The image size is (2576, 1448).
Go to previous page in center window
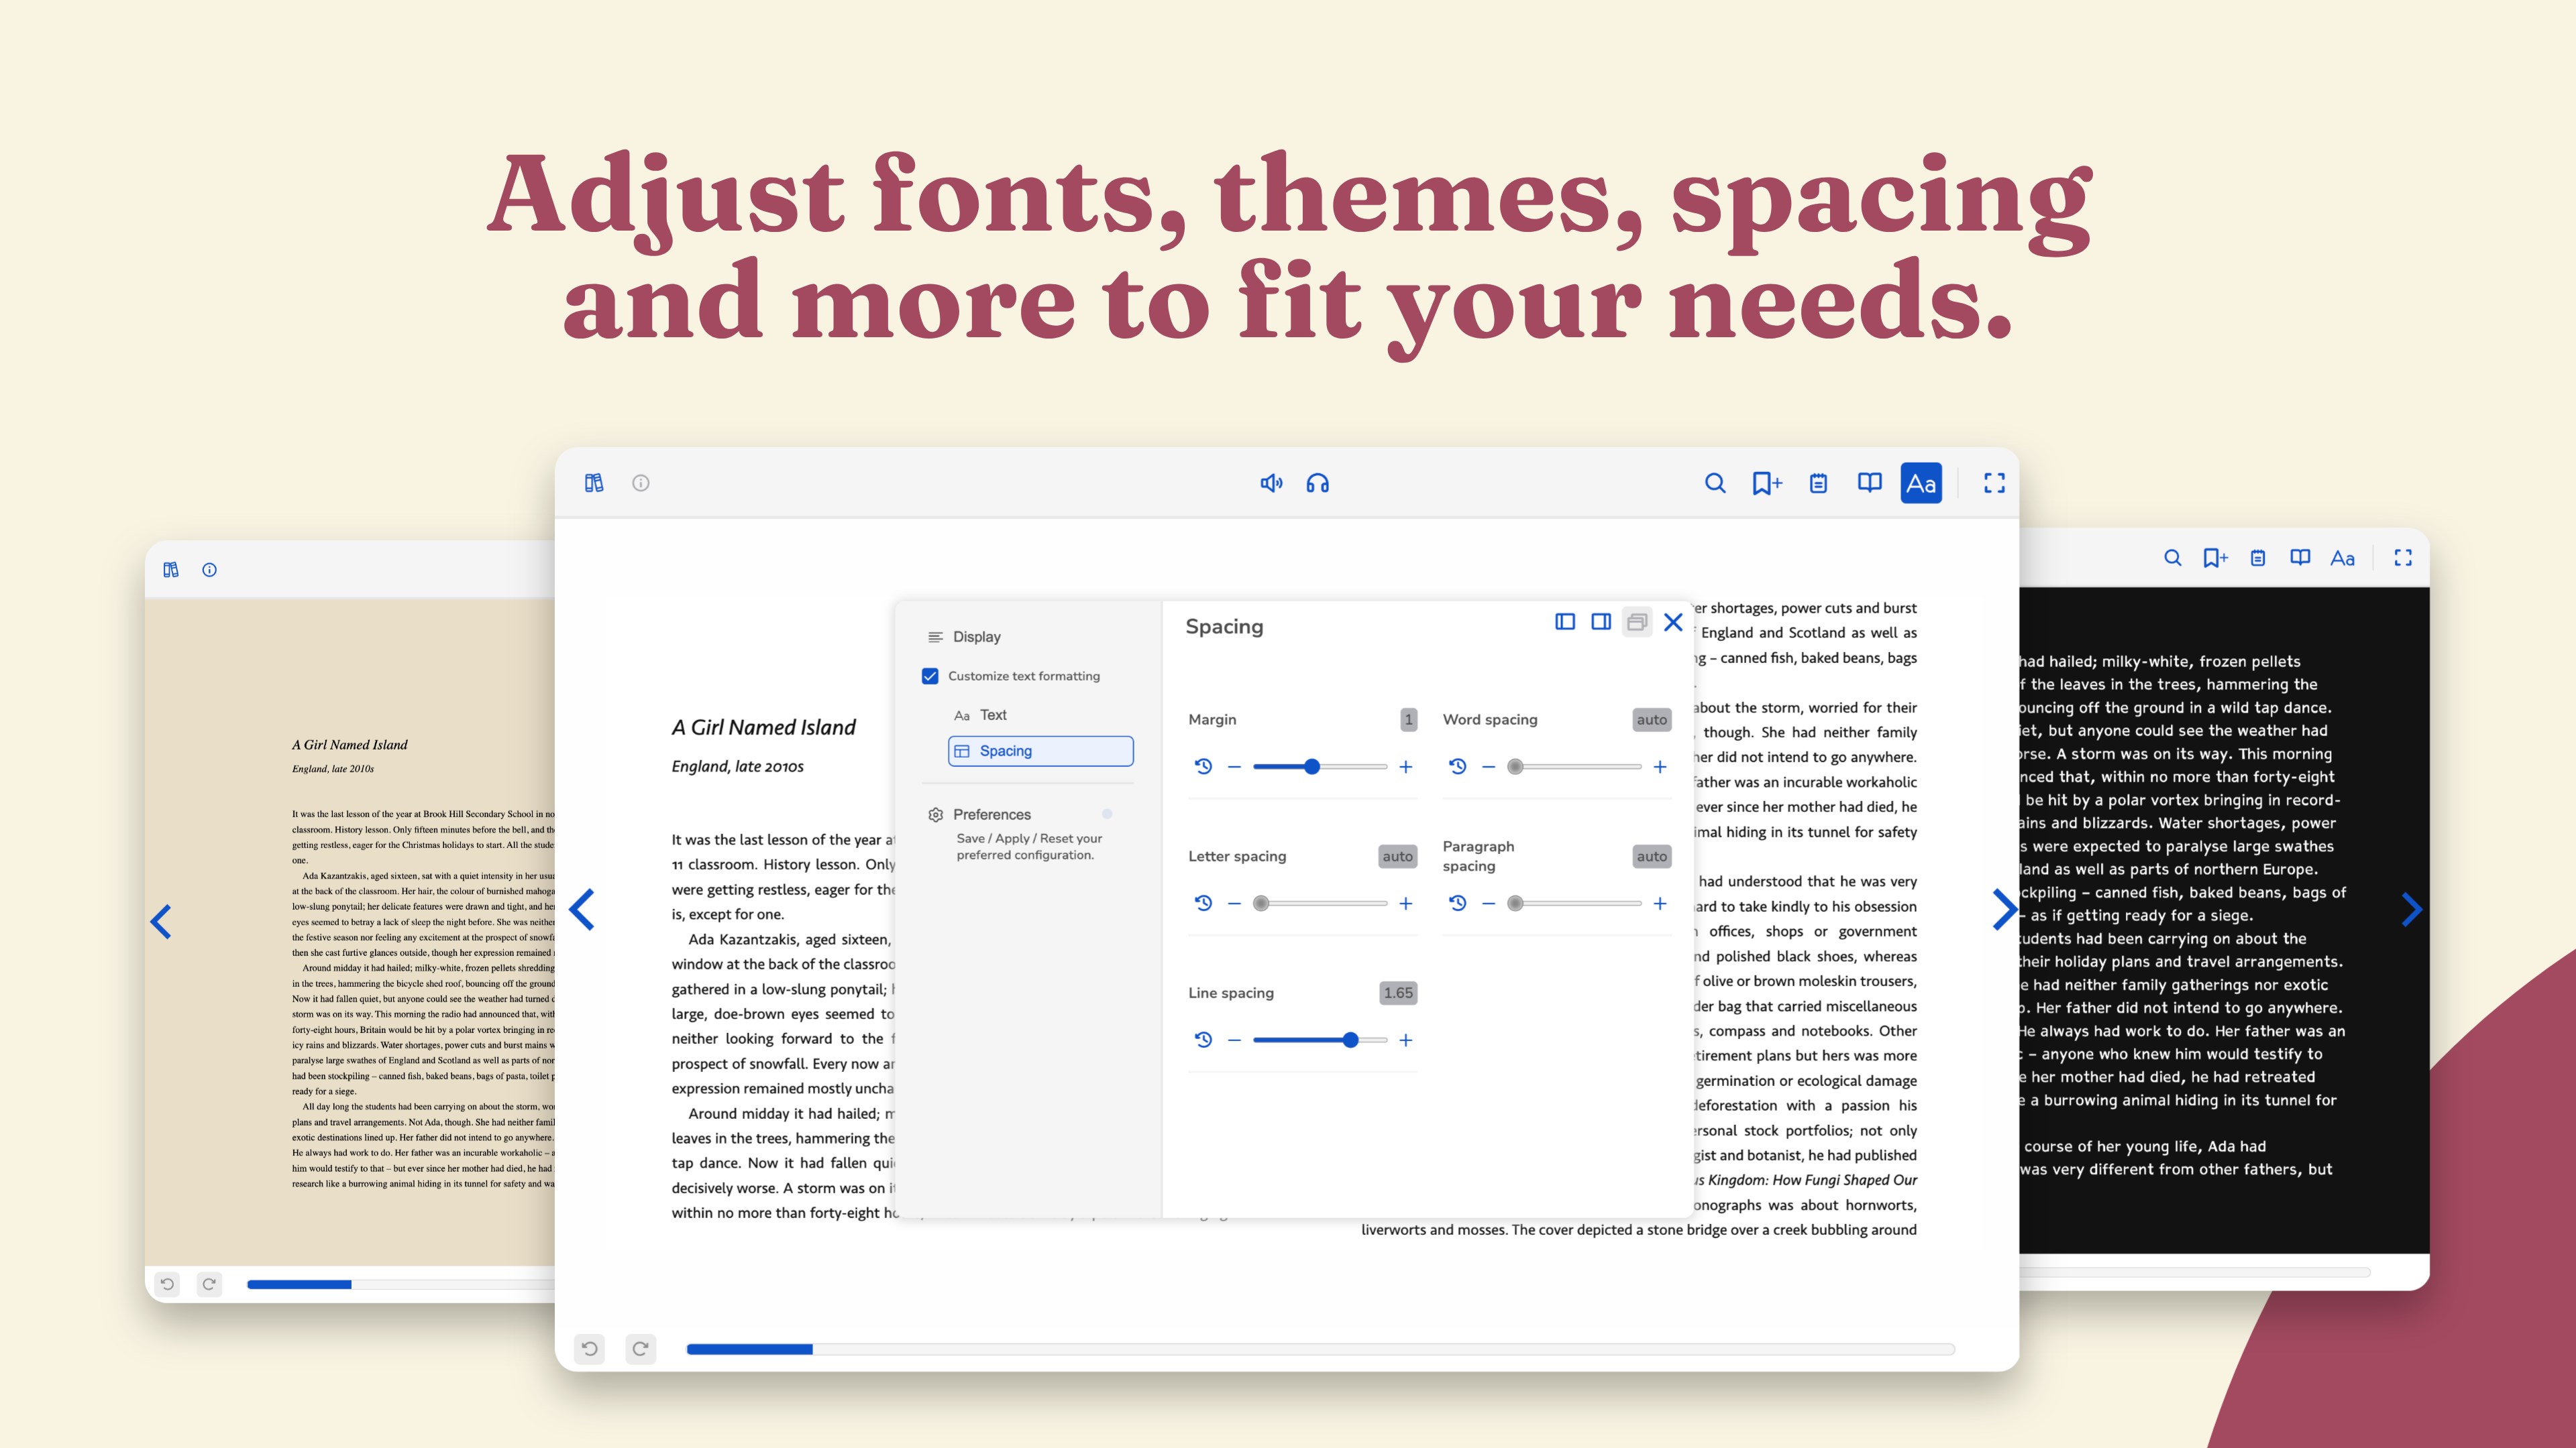pyautogui.click(x=582, y=910)
